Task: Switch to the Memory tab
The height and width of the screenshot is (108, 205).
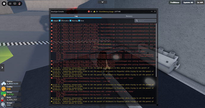Action: 129,16
